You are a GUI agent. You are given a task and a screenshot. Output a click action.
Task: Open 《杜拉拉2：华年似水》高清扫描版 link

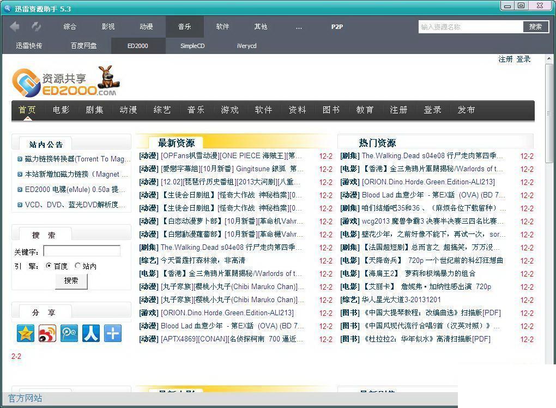pos(427,339)
